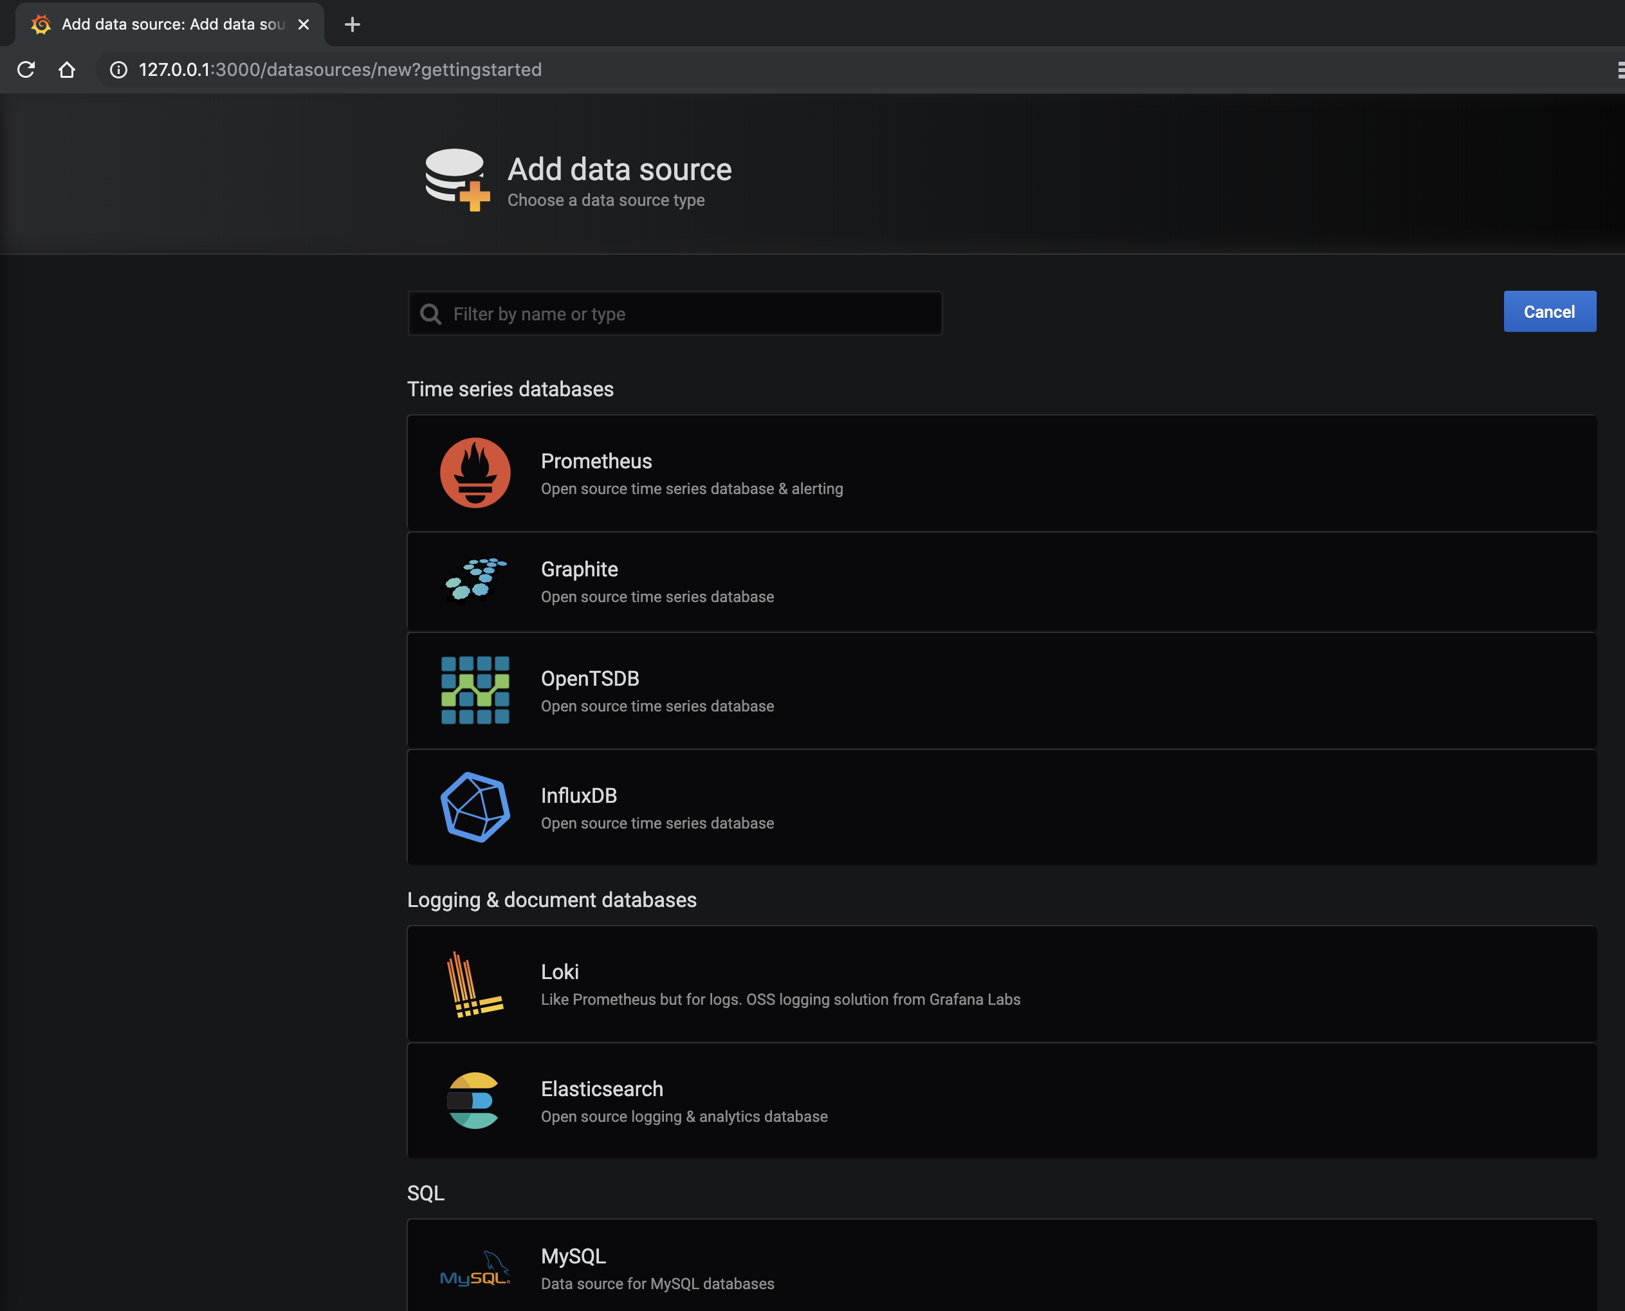Image resolution: width=1625 pixels, height=1311 pixels.
Task: Click Graphite's 'Open source time series database' description
Action: pyautogui.click(x=657, y=596)
